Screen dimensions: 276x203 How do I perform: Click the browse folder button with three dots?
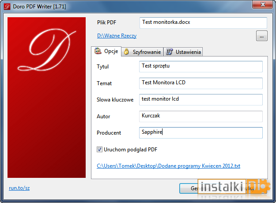tap(262, 36)
